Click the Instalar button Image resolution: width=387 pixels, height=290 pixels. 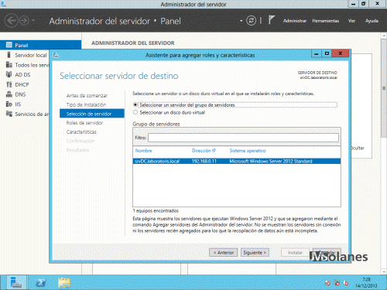pos(295,253)
